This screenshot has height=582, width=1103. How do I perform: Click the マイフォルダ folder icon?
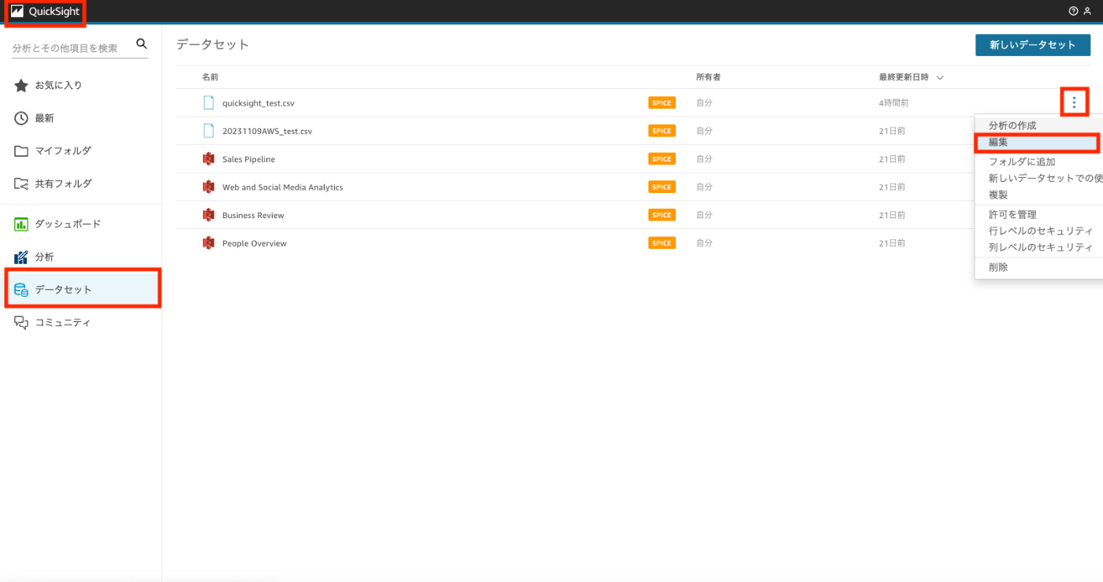pos(21,150)
